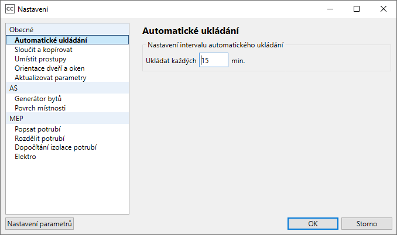The width and height of the screenshot is (397, 235).
Task: Select Dopočítání izolace potrubí item
Action: pyautogui.click(x=56, y=147)
